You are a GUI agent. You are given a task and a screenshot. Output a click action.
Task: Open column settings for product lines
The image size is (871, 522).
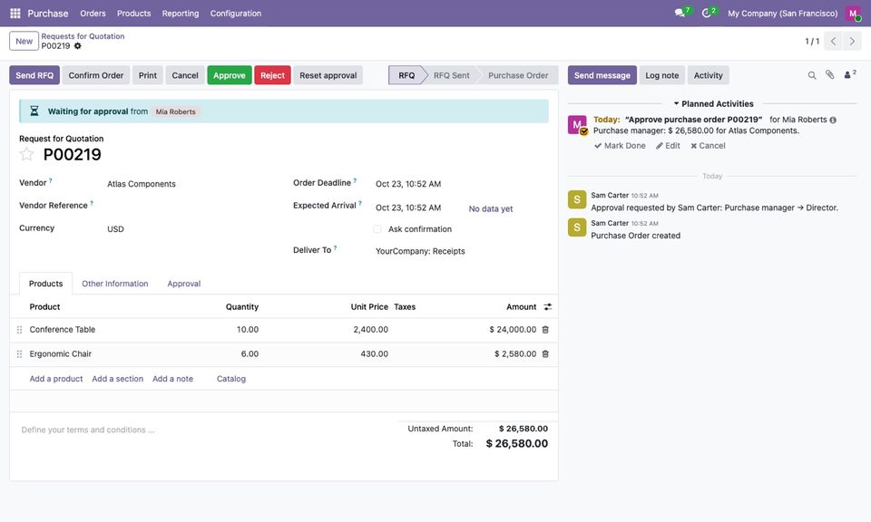(548, 306)
